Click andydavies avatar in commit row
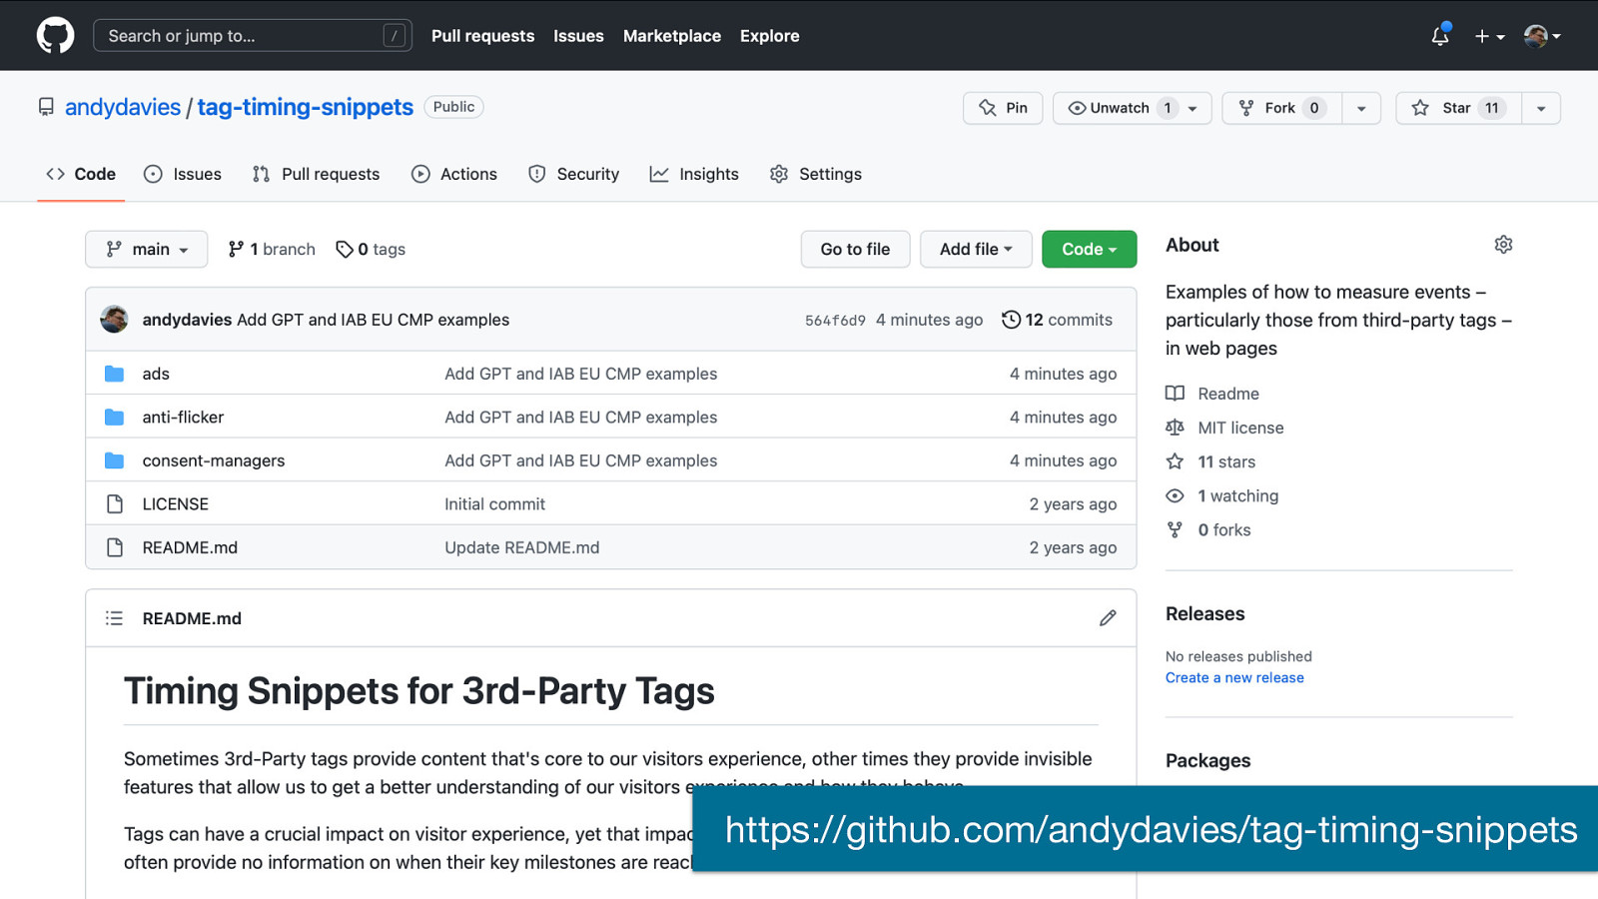The height and width of the screenshot is (899, 1598). [x=114, y=320]
